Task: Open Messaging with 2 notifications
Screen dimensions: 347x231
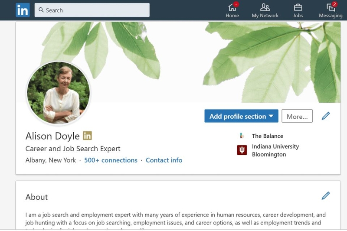Action: (x=331, y=10)
